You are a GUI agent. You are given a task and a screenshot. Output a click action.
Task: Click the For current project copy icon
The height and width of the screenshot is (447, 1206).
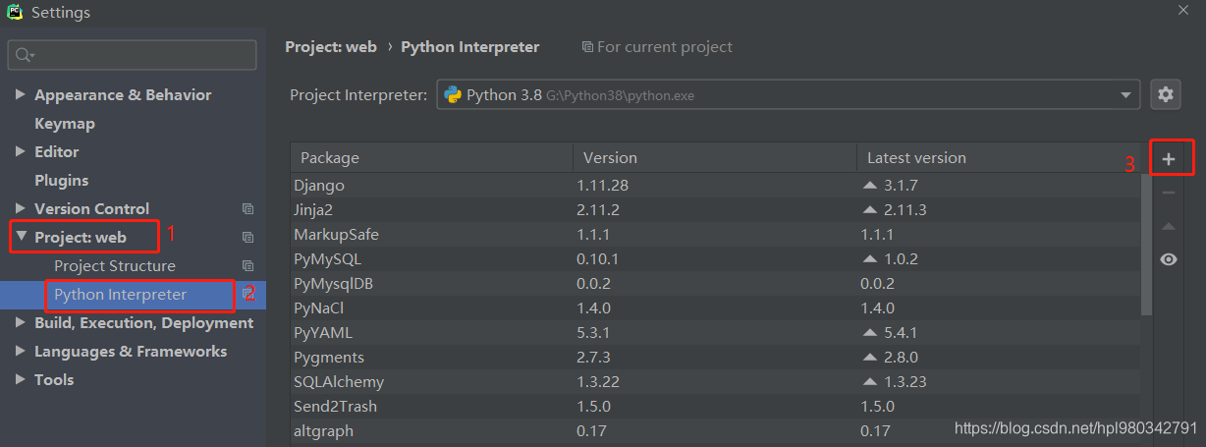587,47
